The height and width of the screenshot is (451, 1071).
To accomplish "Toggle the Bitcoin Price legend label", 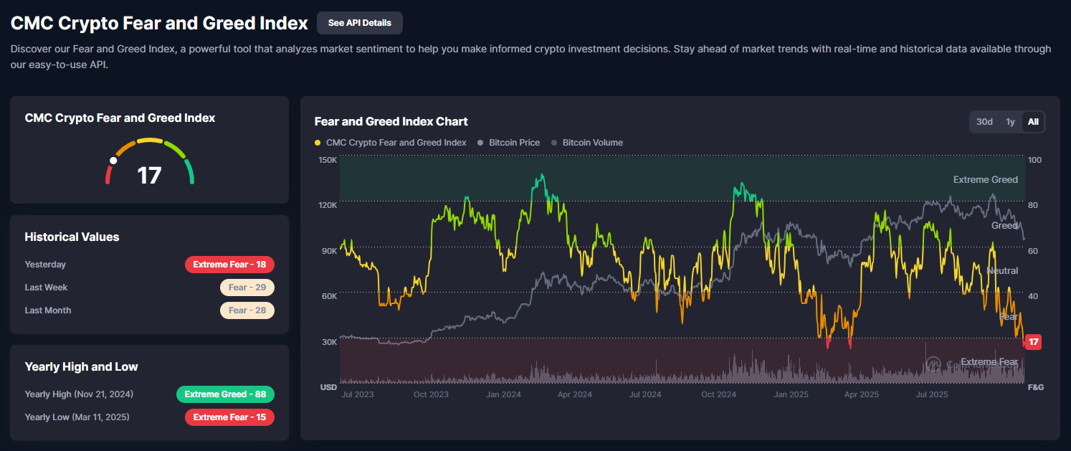I will click(514, 143).
